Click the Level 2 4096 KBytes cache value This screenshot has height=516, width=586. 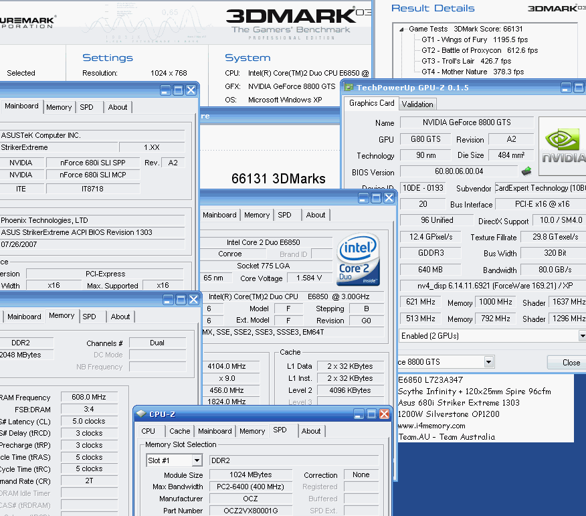point(350,390)
